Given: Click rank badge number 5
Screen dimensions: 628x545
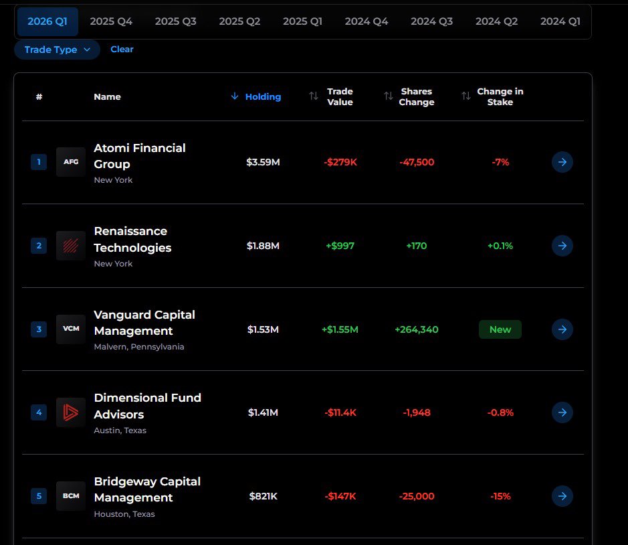Looking at the screenshot, I should coord(39,496).
